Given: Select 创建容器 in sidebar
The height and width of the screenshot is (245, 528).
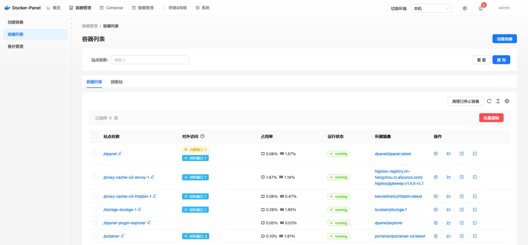Looking at the screenshot, I should (x=35, y=22).
